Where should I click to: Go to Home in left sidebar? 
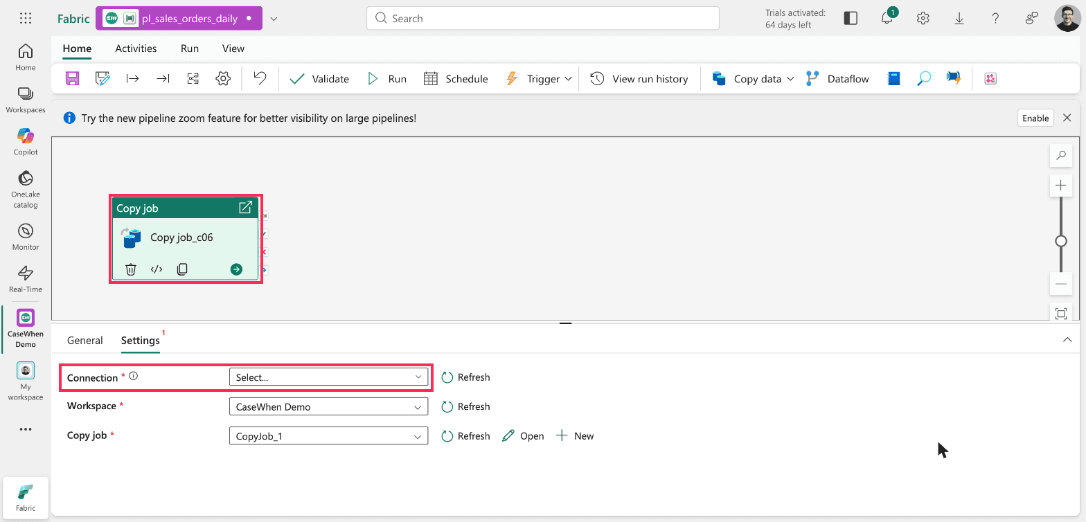[x=26, y=57]
